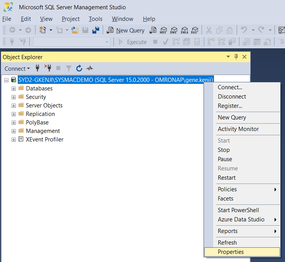This screenshot has width=285, height=262.
Task: Click Connect Object Explorer plug icon
Action: point(37,68)
